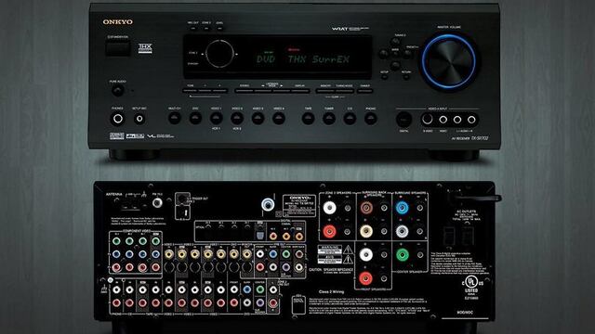Select the CD input button
This screenshot has width=595, height=334.
coord(350,118)
